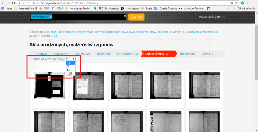Show more bookmarks with the double chevron
The height and width of the screenshot is (132, 258).
(x=227, y=9)
